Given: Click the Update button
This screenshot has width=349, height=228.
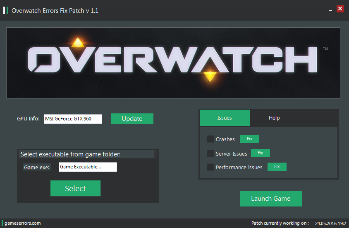Looking at the screenshot, I should 132,119.
